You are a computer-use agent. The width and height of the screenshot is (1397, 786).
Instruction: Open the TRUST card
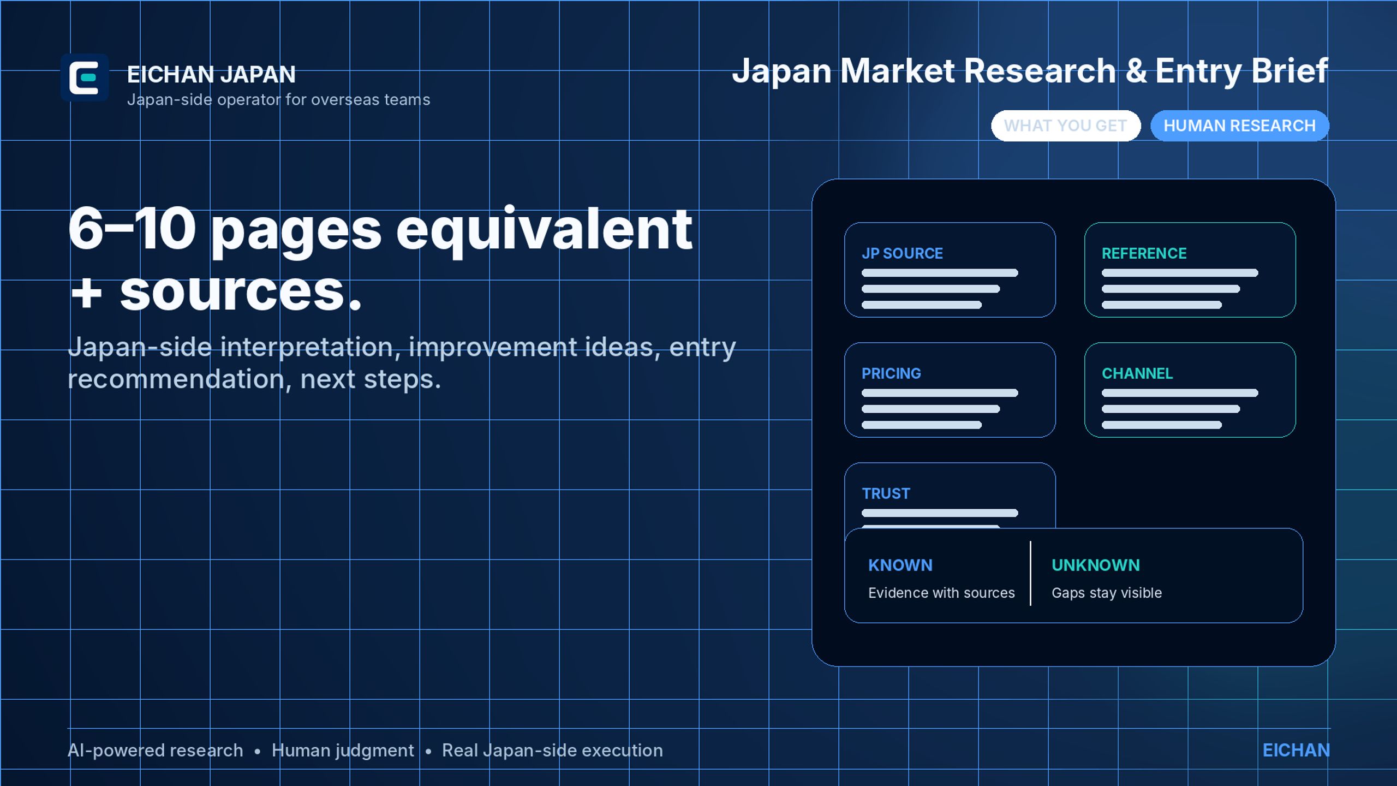[x=950, y=495]
